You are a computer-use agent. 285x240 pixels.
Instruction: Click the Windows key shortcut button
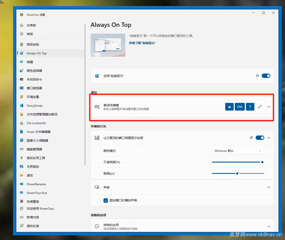pyautogui.click(x=229, y=107)
